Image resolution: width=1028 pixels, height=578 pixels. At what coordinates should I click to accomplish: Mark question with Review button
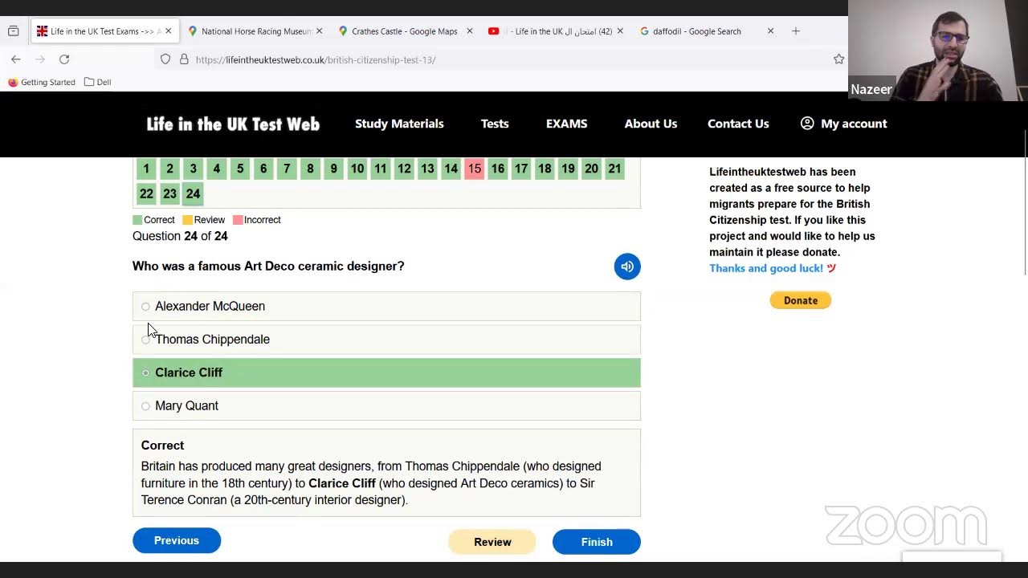pyautogui.click(x=492, y=542)
